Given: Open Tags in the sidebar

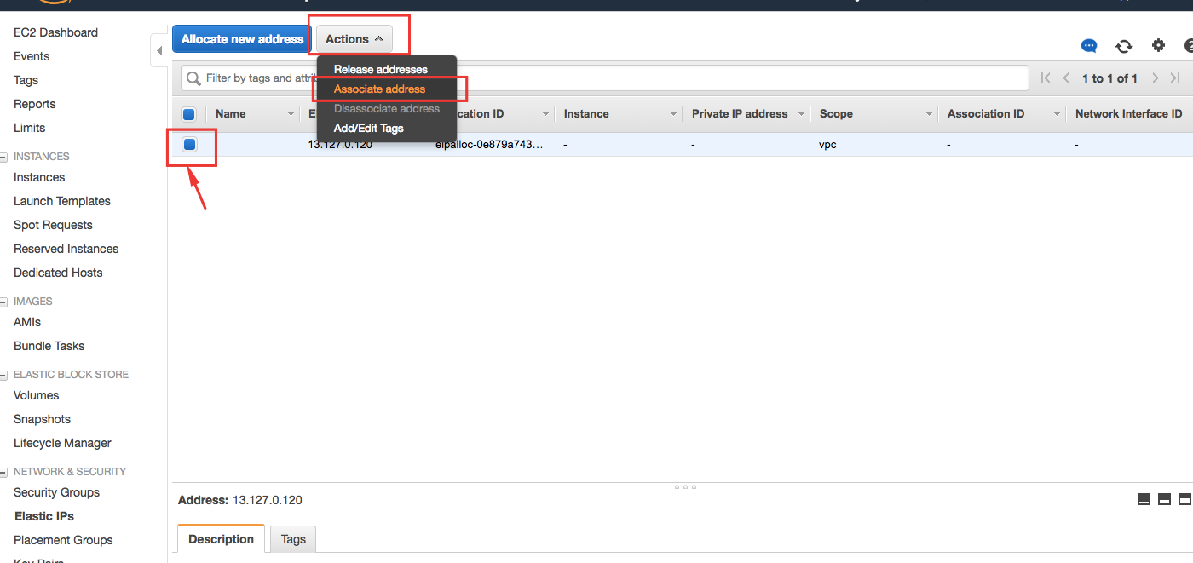Looking at the screenshot, I should click(26, 80).
